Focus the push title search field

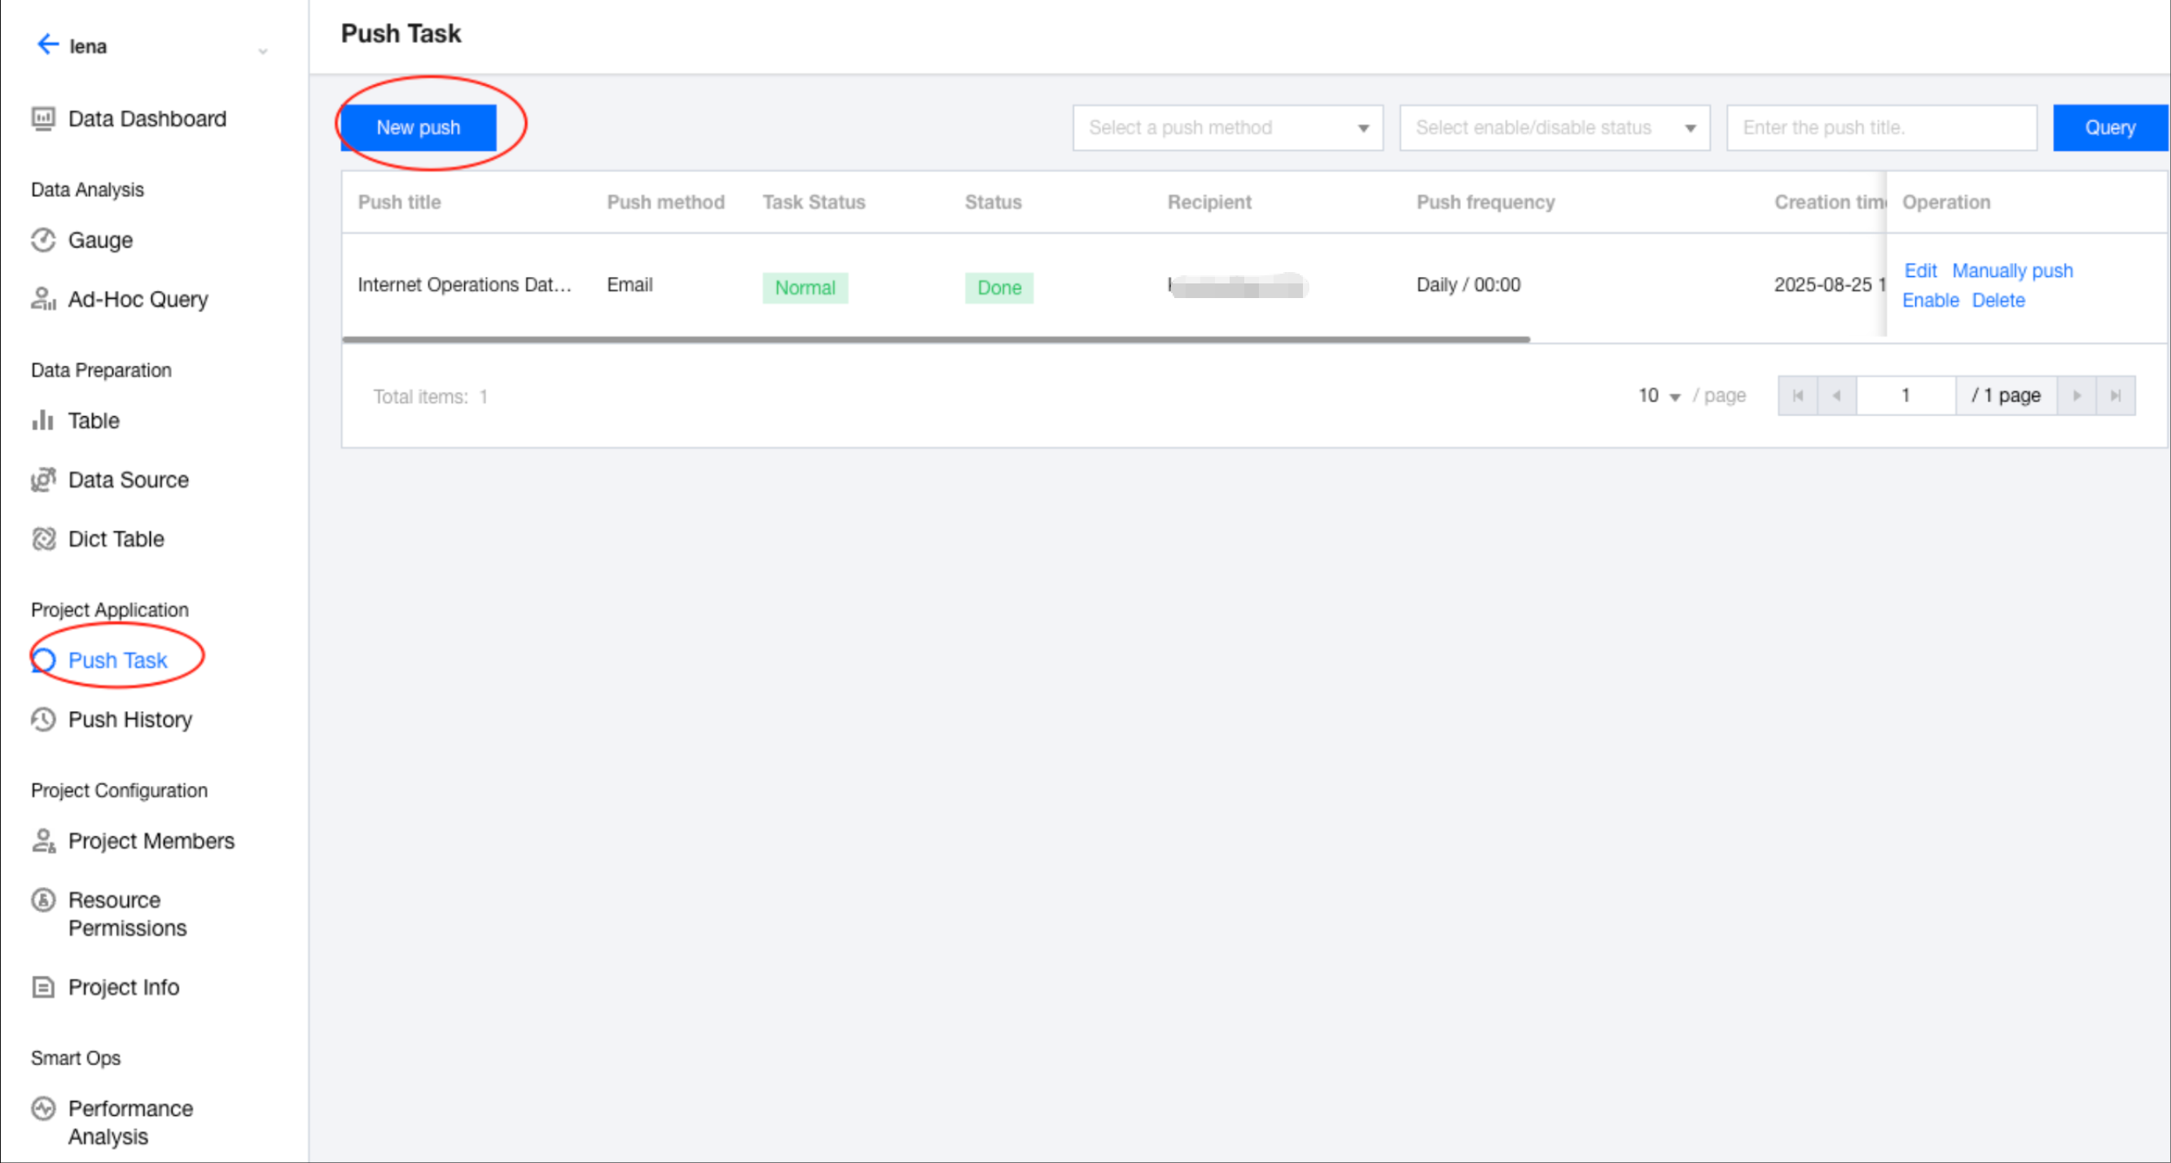point(1881,128)
